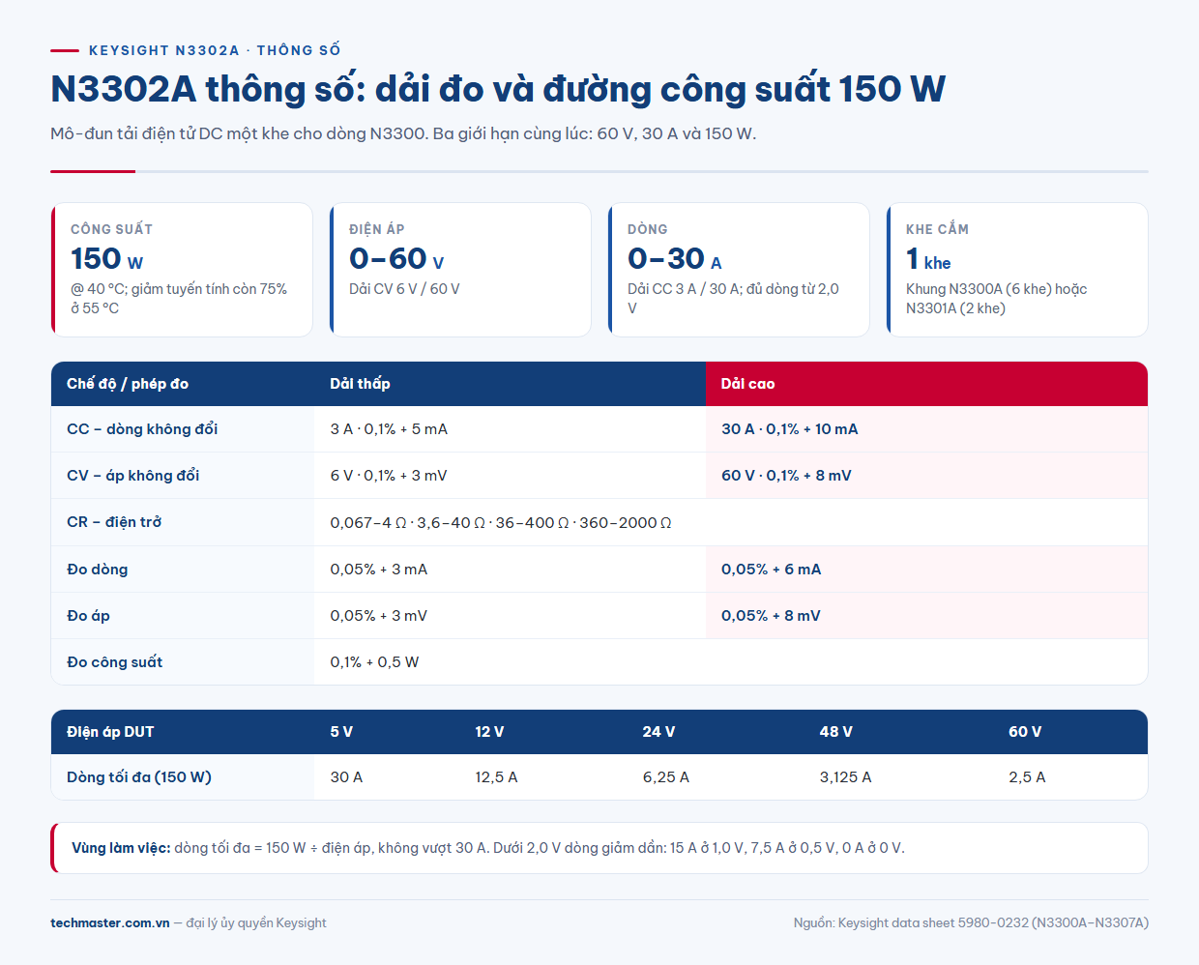
Task: Click the 'CÔNG SUẤT' 150 W card
Action: tap(182, 270)
